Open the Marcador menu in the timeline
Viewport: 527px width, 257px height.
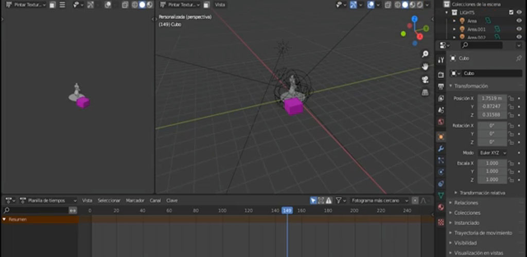[135, 200]
